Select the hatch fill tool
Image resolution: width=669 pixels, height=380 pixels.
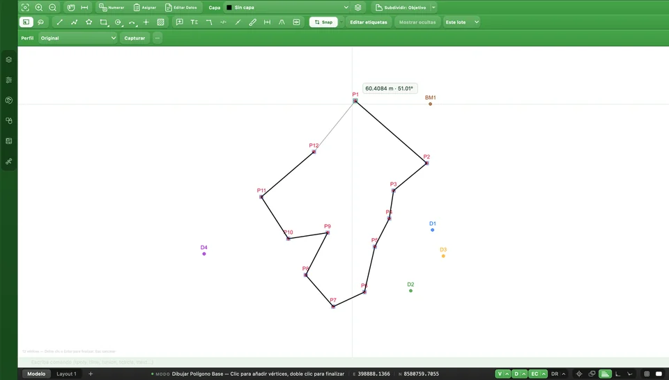click(x=160, y=22)
